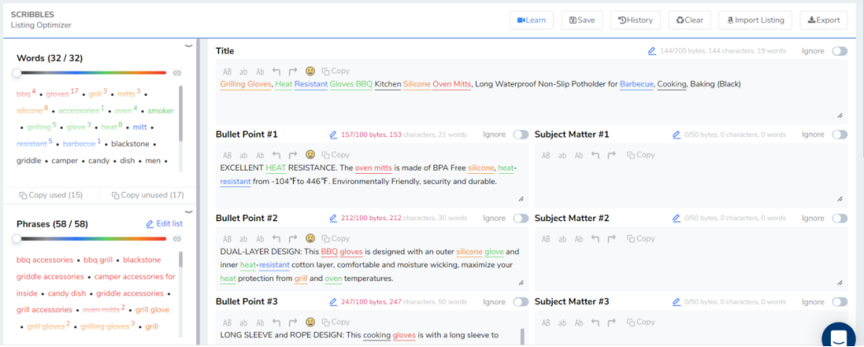
Task: Collapse the Words panel using its chevron
Action: coord(188,46)
